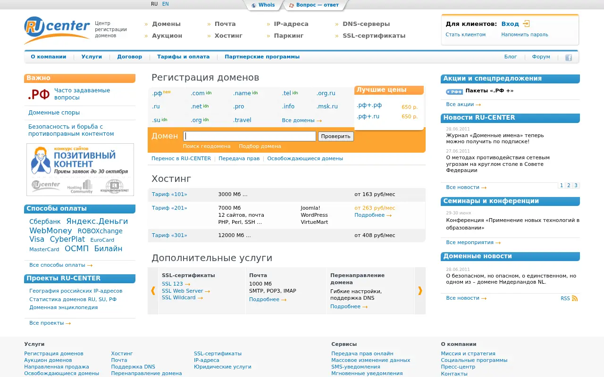Click the .рф+.ru best price link
This screenshot has width=604, height=377.
pos(368,116)
